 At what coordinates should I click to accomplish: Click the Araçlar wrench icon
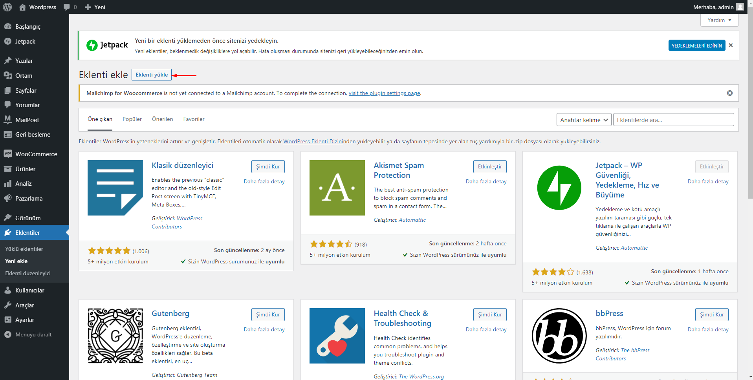7,305
